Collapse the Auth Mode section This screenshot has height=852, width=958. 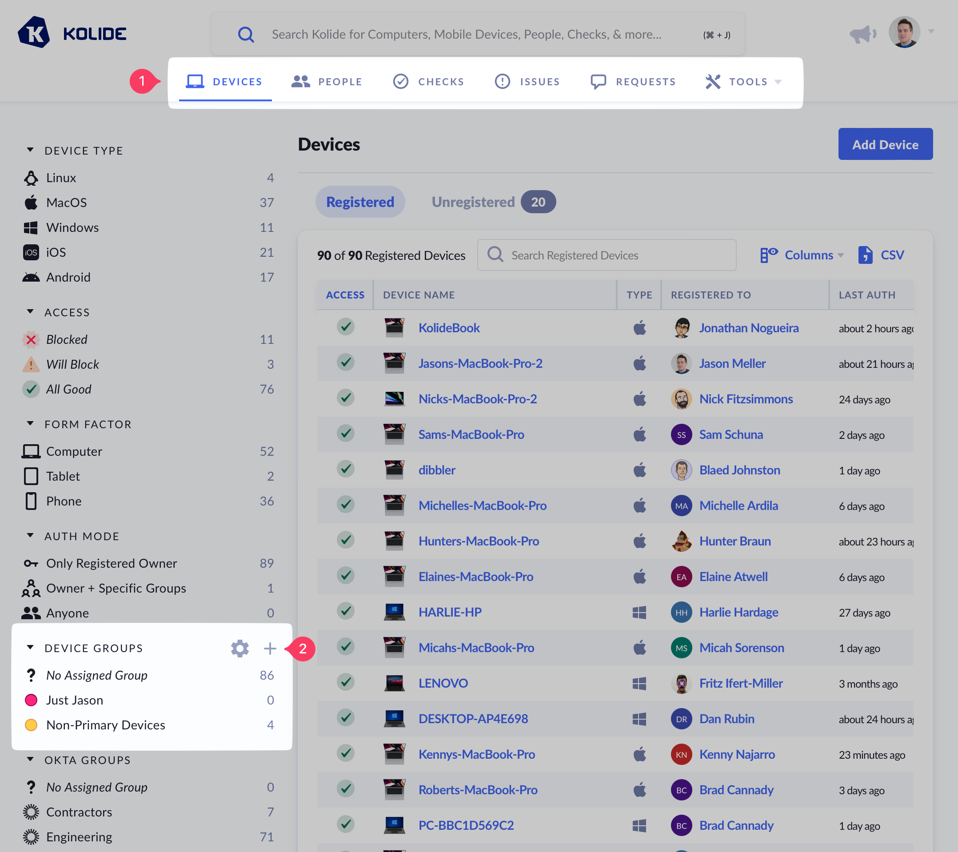click(x=31, y=536)
